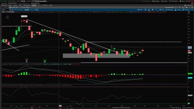
Task: Click the second plus icon in the grid toolbar
Action: [x=183, y=7]
